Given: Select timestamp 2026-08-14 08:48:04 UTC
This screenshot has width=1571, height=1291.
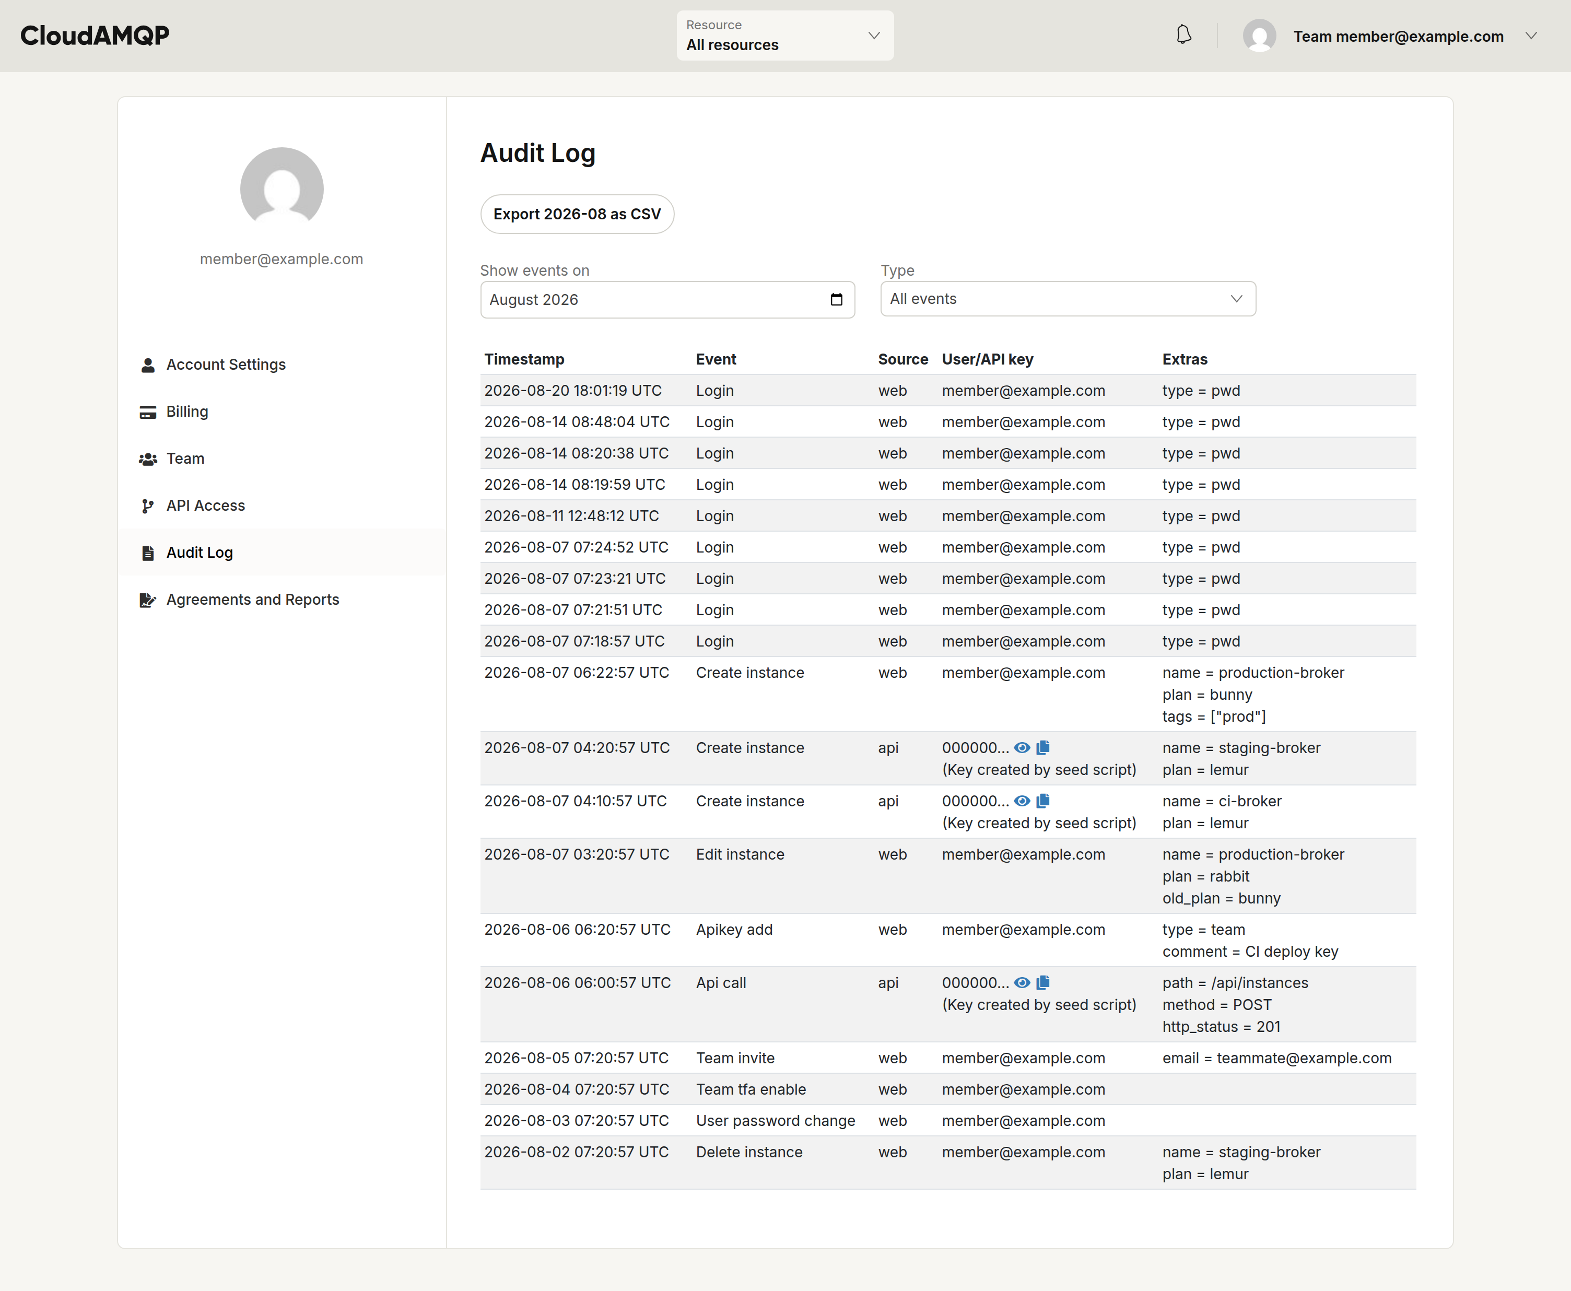Looking at the screenshot, I should (x=577, y=421).
